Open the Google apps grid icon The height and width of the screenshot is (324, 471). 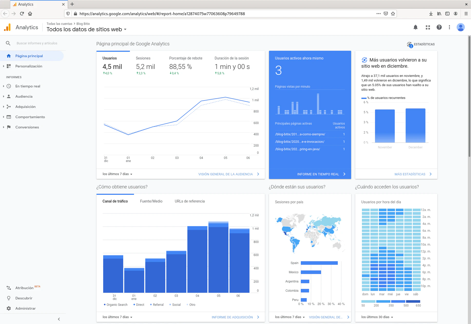click(428, 27)
